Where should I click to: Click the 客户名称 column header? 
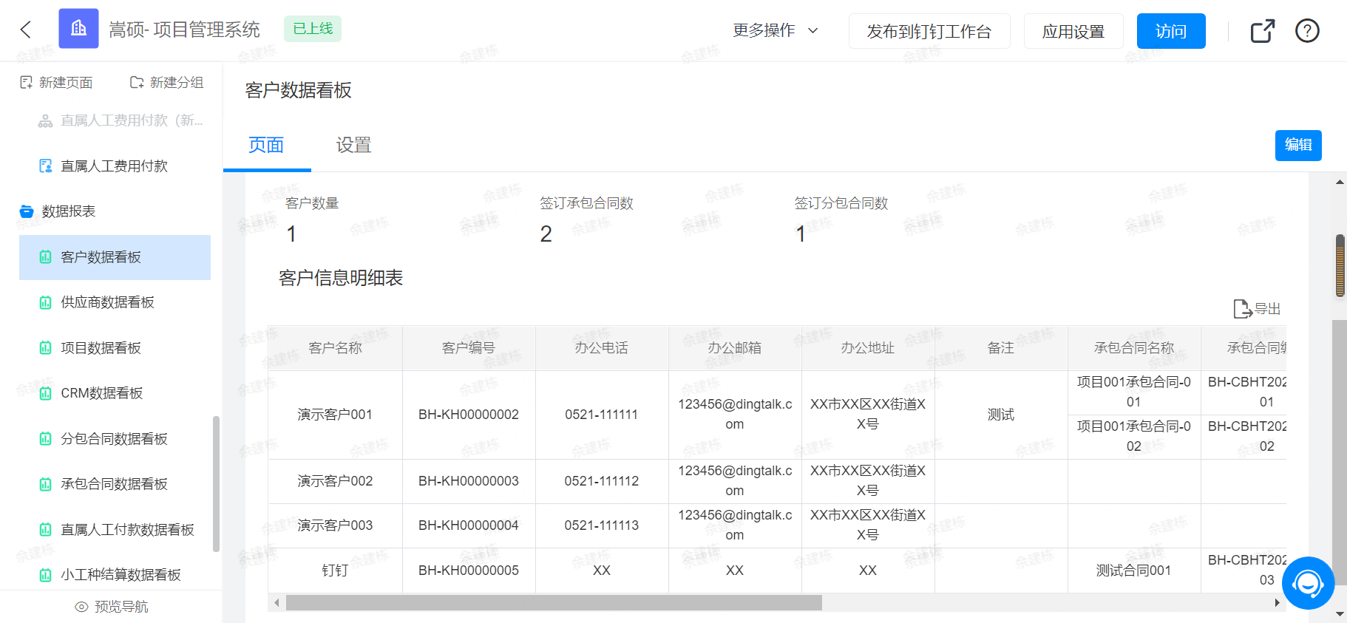point(335,348)
